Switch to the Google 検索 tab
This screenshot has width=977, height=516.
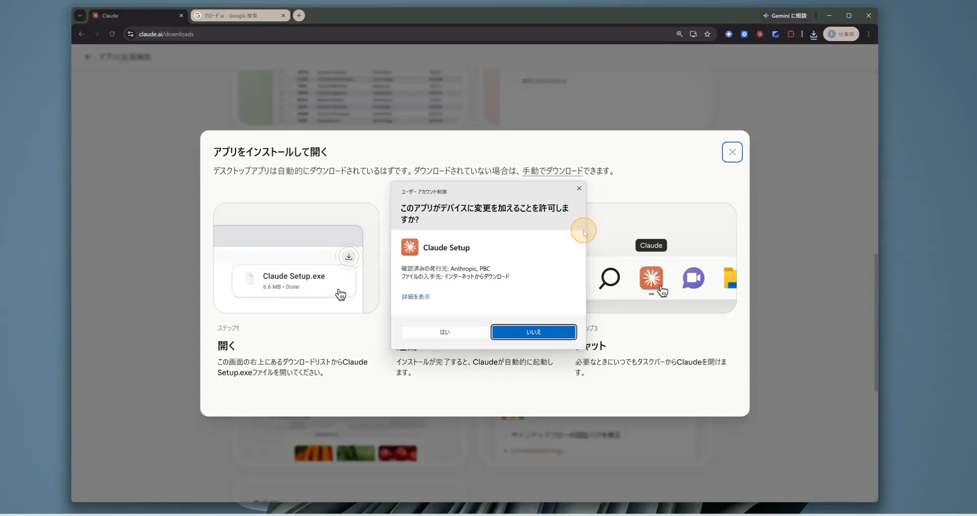coord(239,16)
